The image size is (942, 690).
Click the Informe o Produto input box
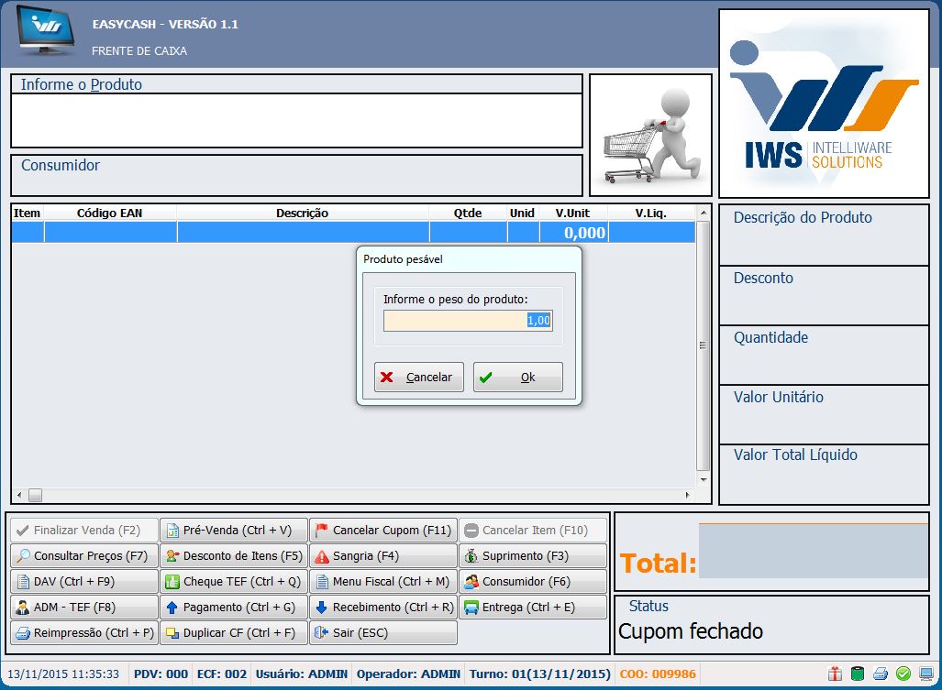click(x=296, y=120)
